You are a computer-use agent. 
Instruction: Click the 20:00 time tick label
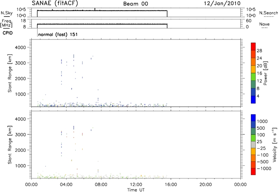click(x=206, y=185)
